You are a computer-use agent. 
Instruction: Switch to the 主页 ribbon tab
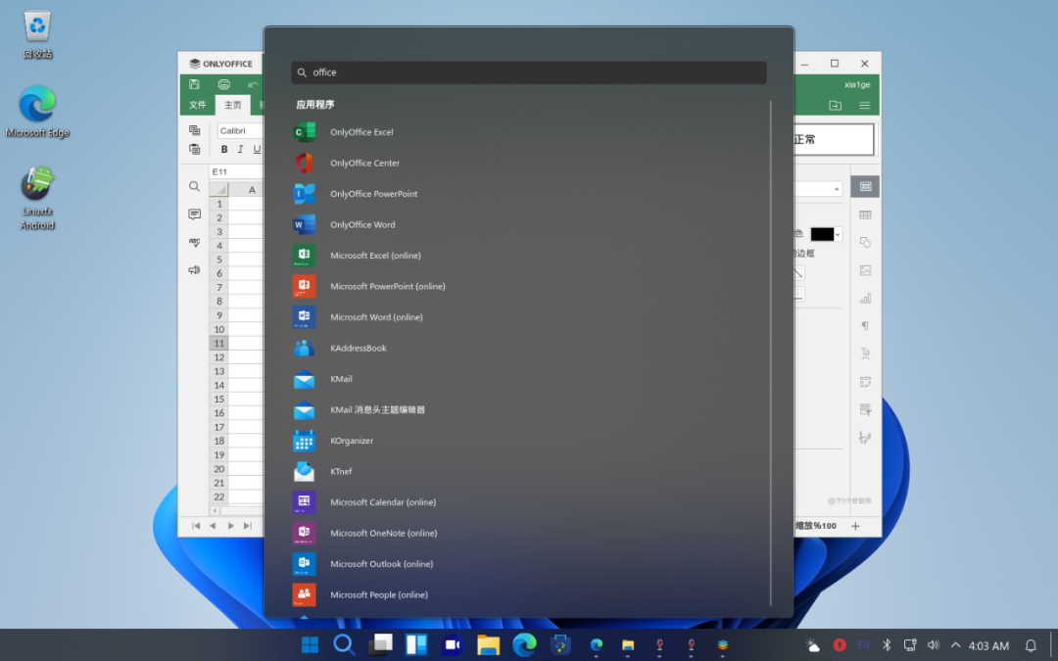[232, 105]
